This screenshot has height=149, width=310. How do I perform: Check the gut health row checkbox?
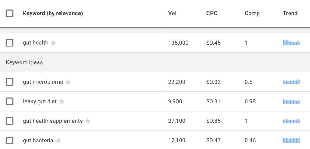(x=9, y=43)
